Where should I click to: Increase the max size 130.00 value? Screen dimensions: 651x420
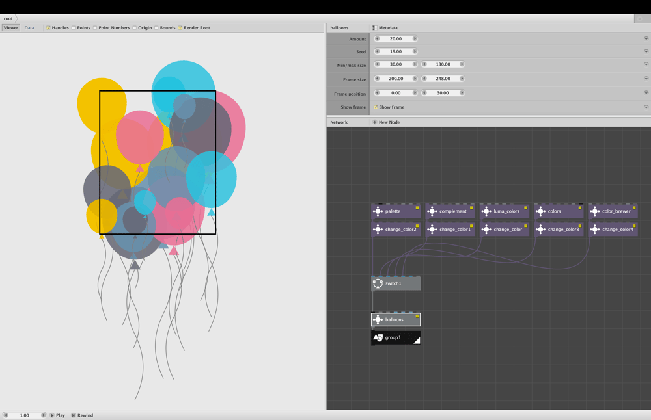462,64
